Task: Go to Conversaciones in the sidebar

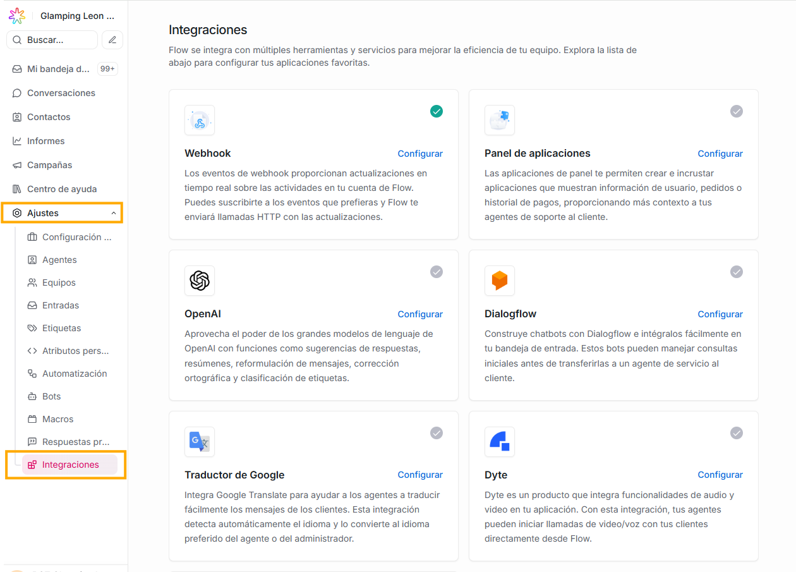Action: [x=61, y=93]
